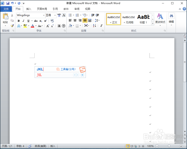Click the zoom slider handle
The image size is (187, 149).
coord(169,146)
